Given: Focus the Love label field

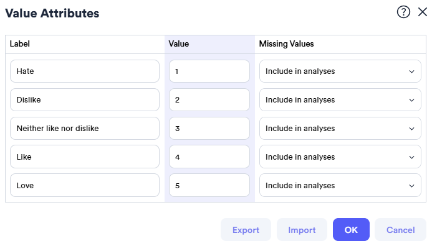Looking at the screenshot, I should coord(85,185).
